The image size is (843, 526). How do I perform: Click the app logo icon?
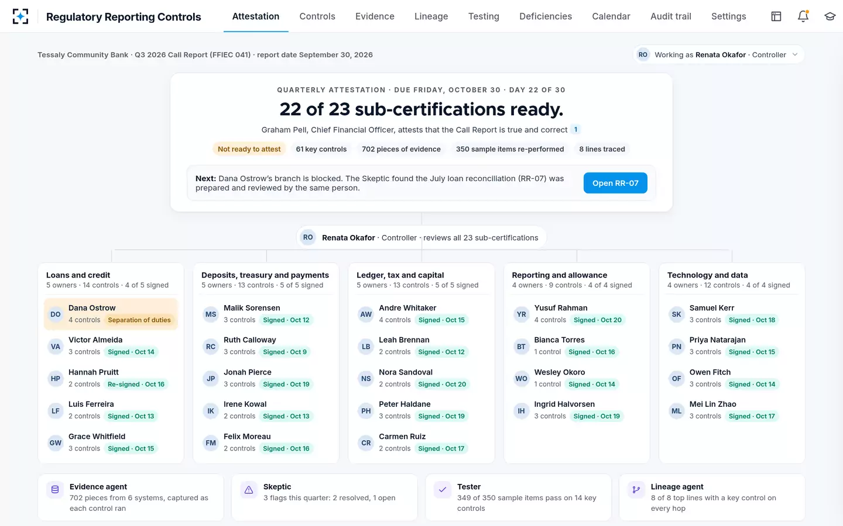[x=20, y=16]
